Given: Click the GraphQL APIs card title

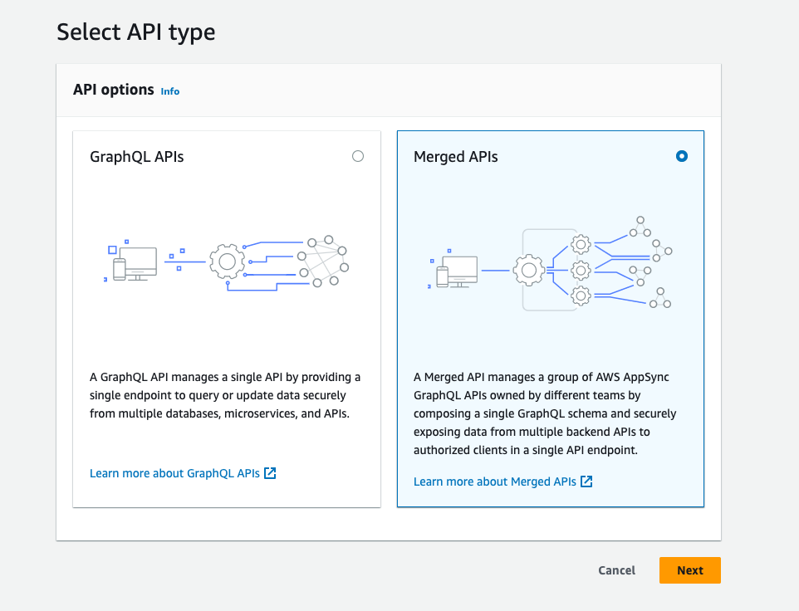Looking at the screenshot, I should (x=137, y=156).
